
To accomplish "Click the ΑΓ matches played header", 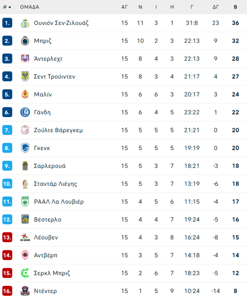I will [x=125, y=7].
